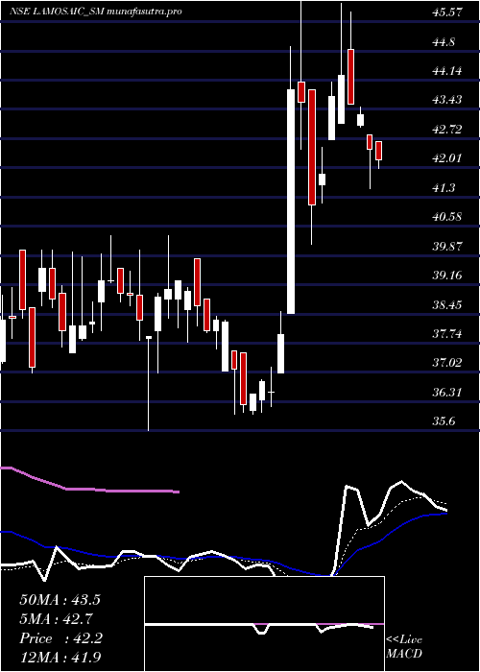Click the 'NSE LAMOSAIC_SM munafasutra.pro' chart title
This screenshot has height=672, width=480.
pyautogui.click(x=96, y=12)
